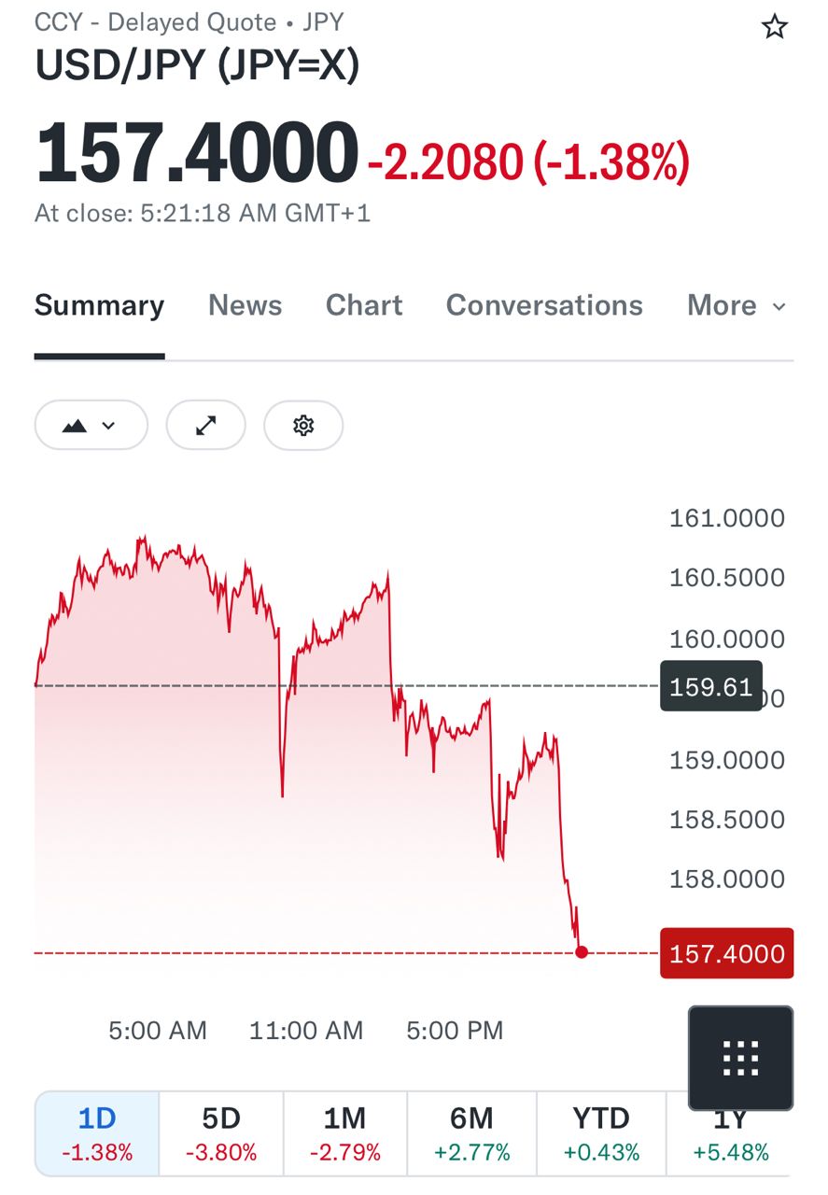Add USD/JPY to watchlist via star icon

point(774,26)
